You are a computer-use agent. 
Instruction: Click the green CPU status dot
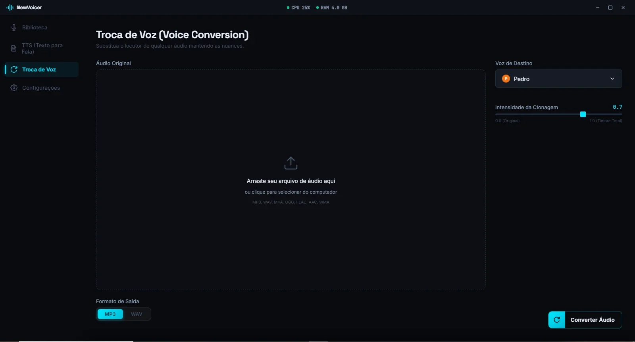288,8
